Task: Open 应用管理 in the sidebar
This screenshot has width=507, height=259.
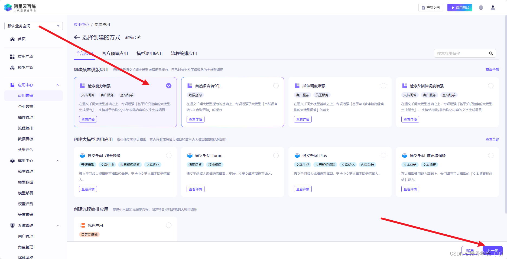Action: pyautogui.click(x=34, y=96)
